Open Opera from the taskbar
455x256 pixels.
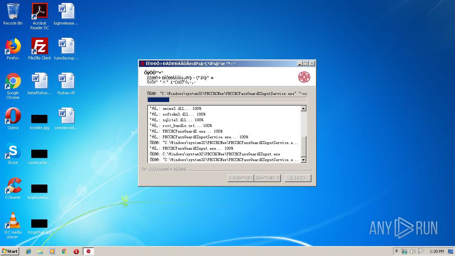pos(76,251)
